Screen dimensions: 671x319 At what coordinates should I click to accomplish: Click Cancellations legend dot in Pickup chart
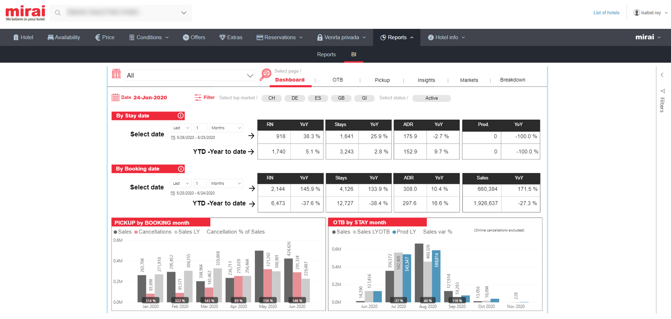coord(136,232)
